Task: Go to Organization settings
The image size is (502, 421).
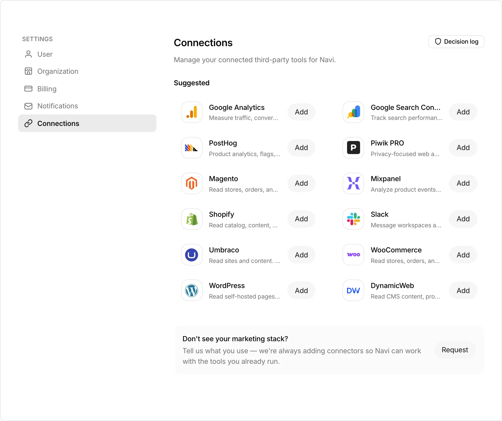Action: click(87, 71)
